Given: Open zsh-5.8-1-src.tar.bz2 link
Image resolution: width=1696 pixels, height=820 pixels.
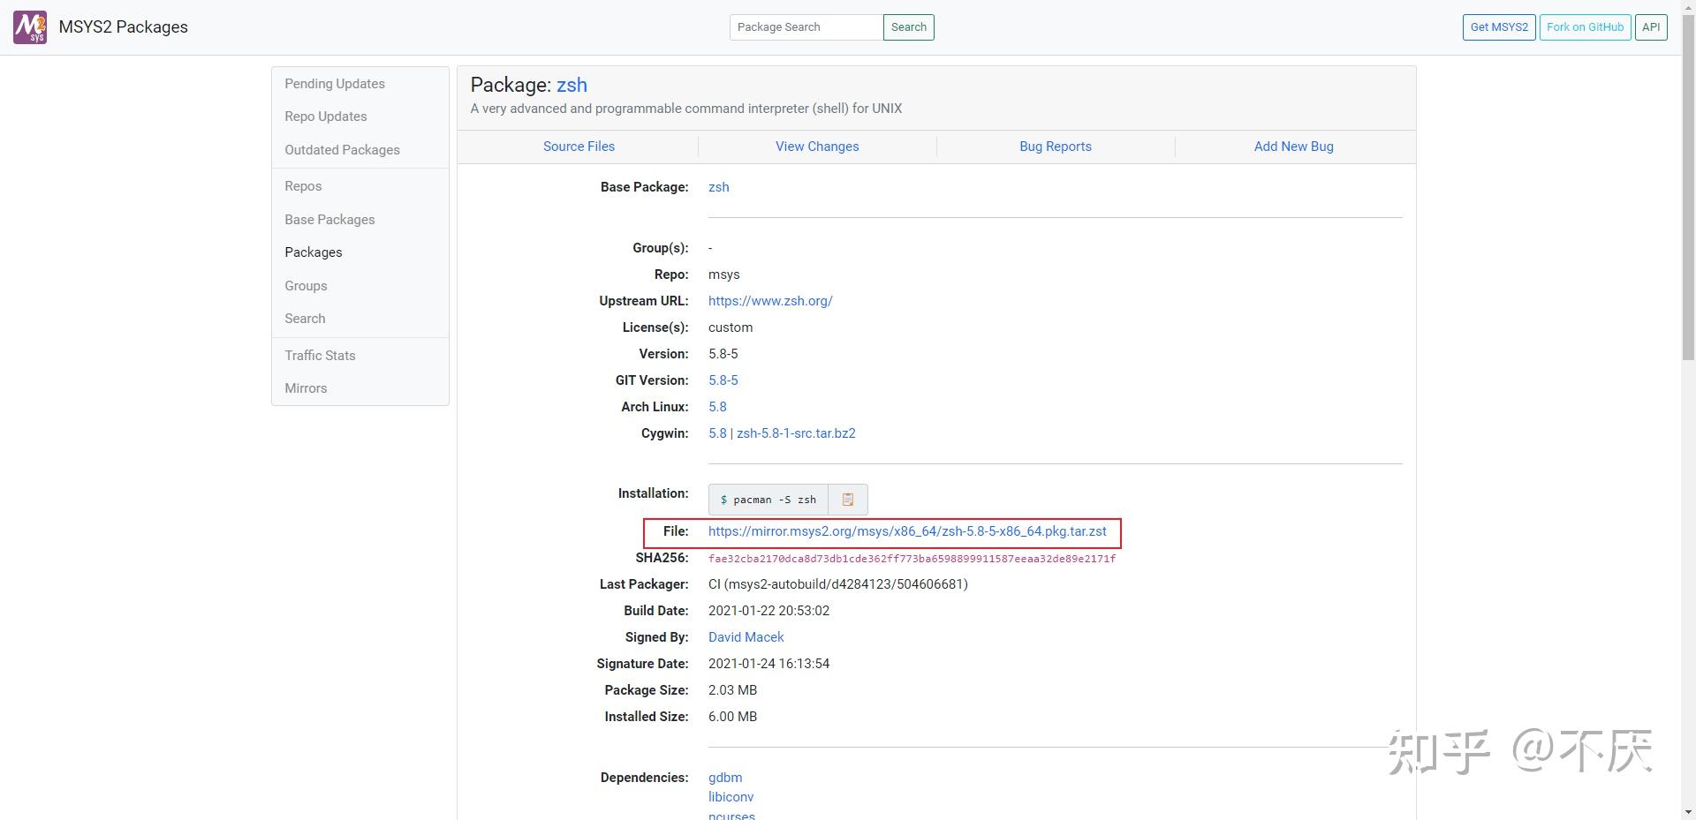Looking at the screenshot, I should click(x=796, y=433).
